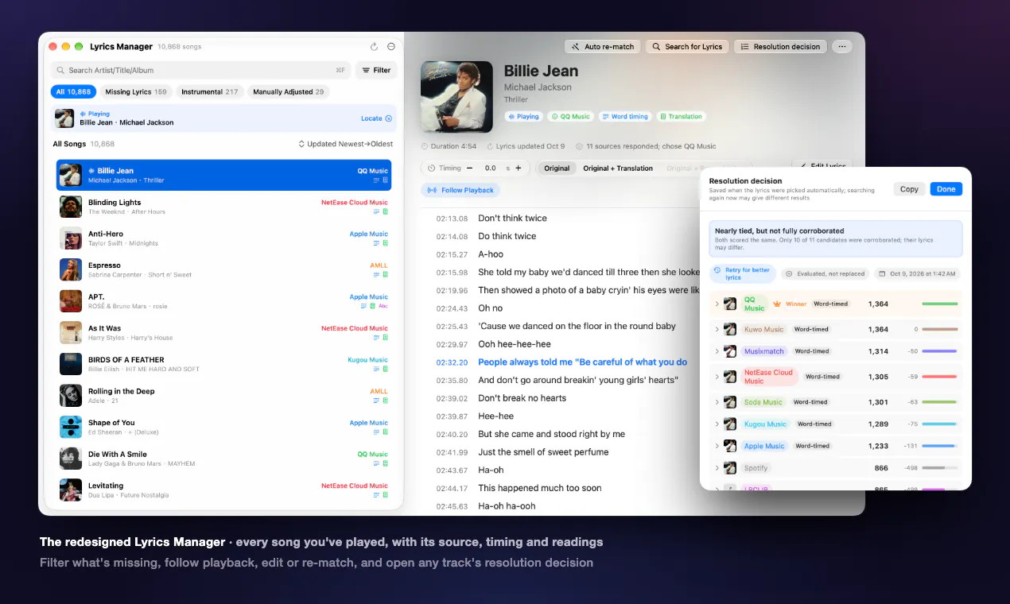The width and height of the screenshot is (1010, 604).
Task: Click the green score bar in the QQ Music row
Action: coord(940,304)
